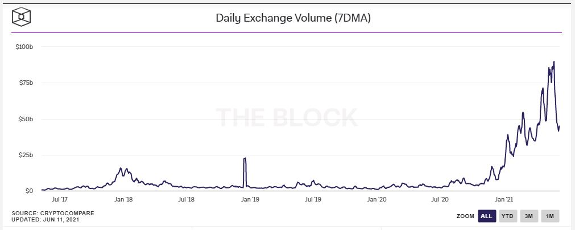Click the Jan '18 x-axis label
This screenshot has height=230, width=575.
pos(123,200)
